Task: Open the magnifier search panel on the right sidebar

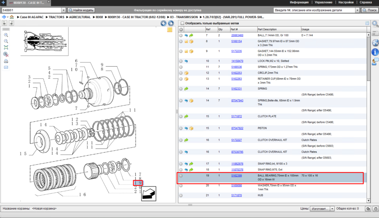Action: (x=375, y=24)
